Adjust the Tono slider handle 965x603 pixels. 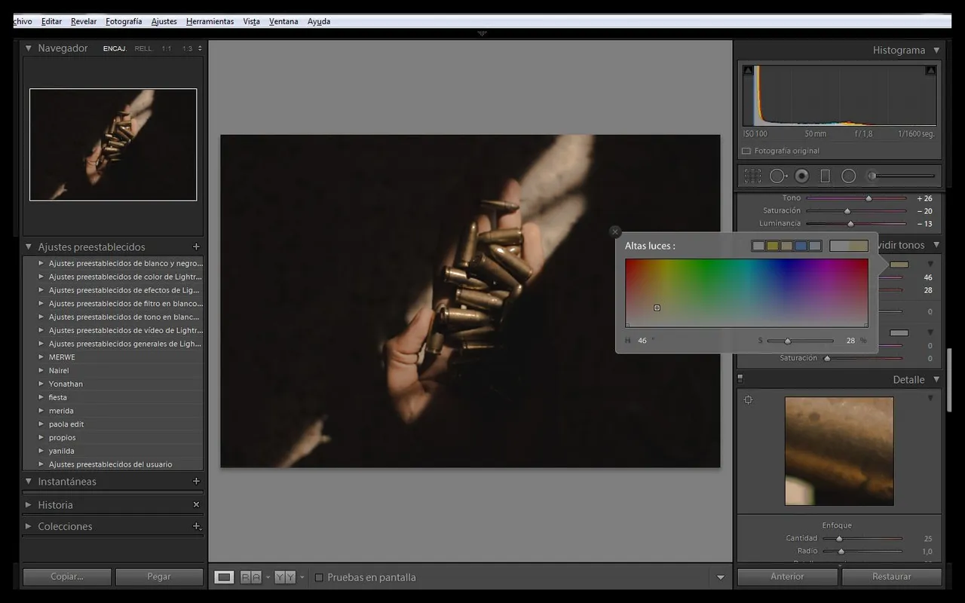[x=868, y=198]
